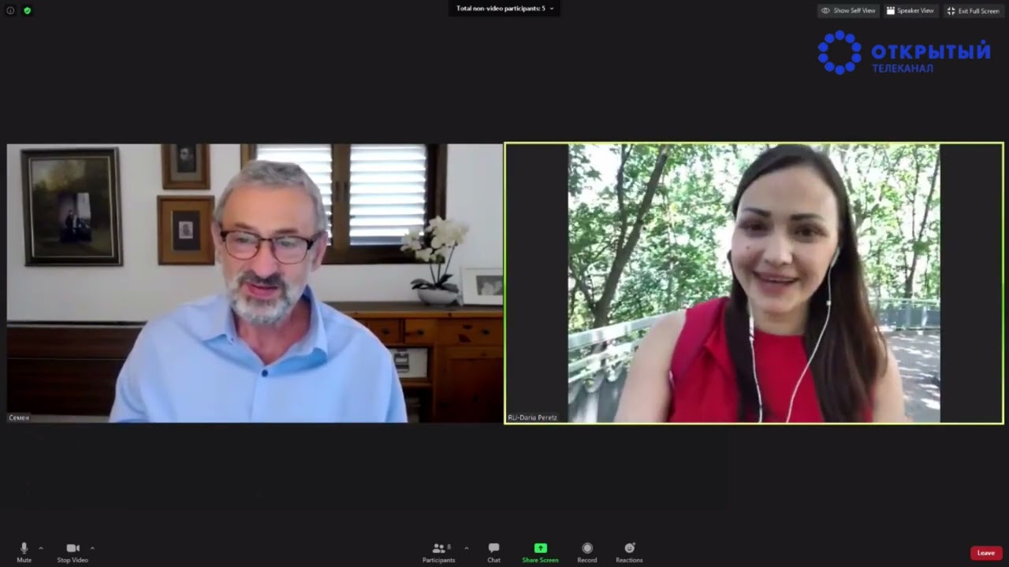Exit Full Screen mode

pyautogui.click(x=973, y=11)
